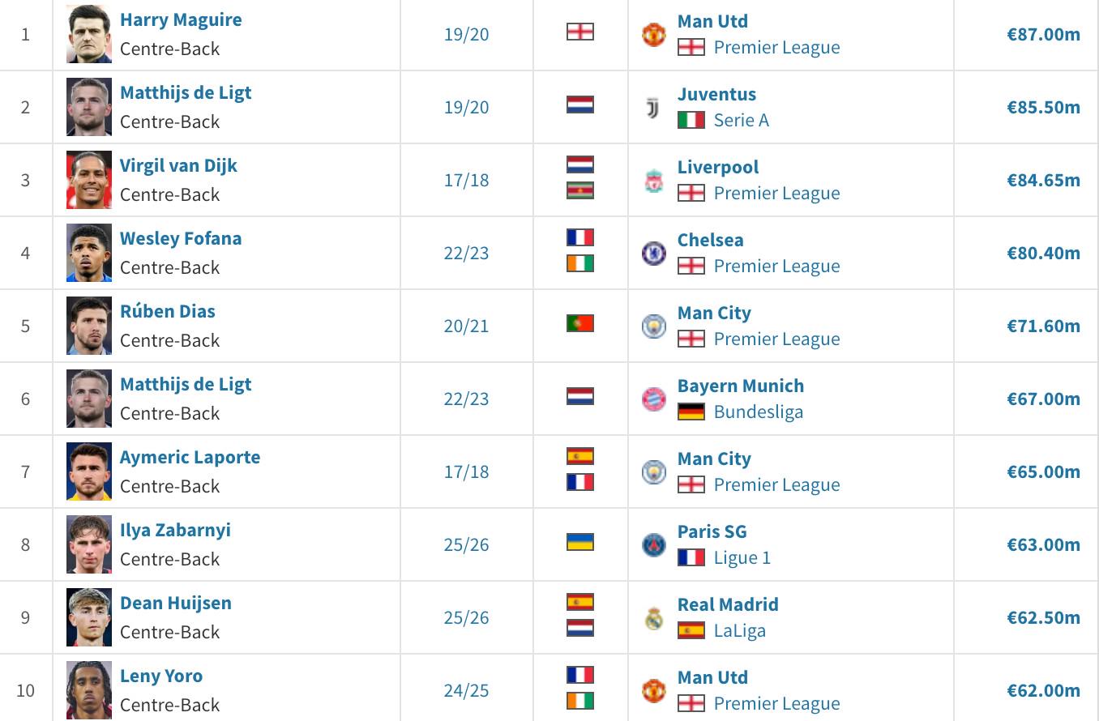Open the Ligue 1 league link

coord(742,557)
